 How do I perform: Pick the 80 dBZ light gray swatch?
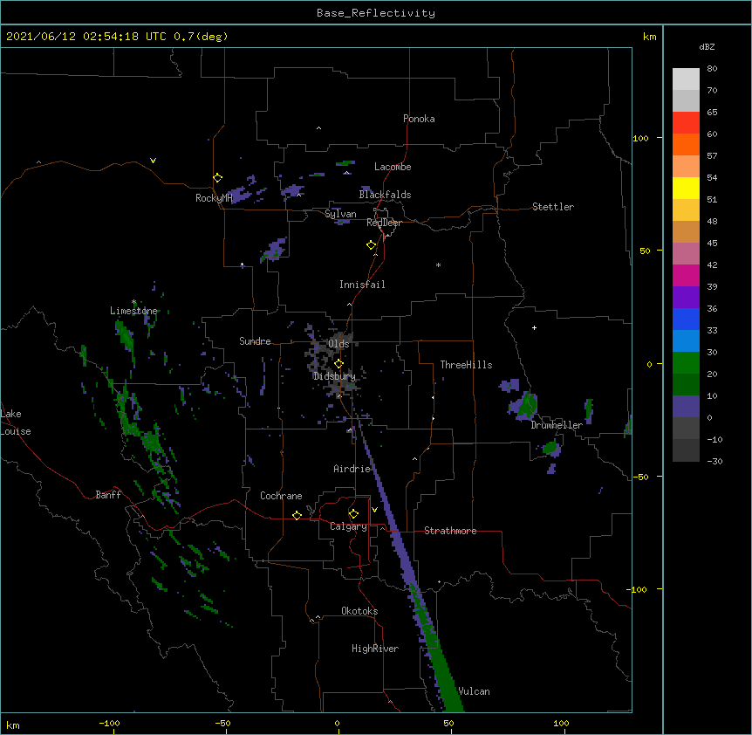tap(686, 79)
